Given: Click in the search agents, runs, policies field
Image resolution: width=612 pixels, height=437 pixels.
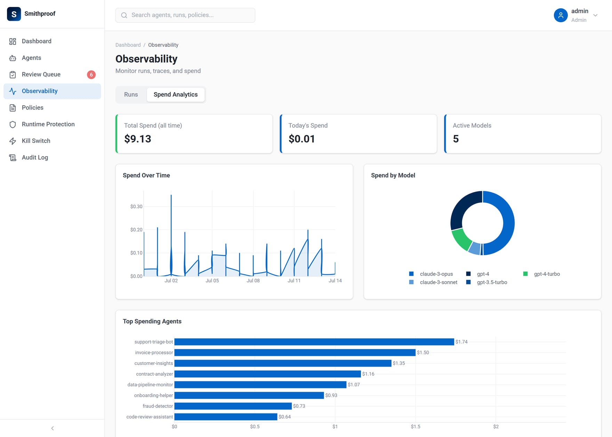Looking at the screenshot, I should (x=185, y=15).
